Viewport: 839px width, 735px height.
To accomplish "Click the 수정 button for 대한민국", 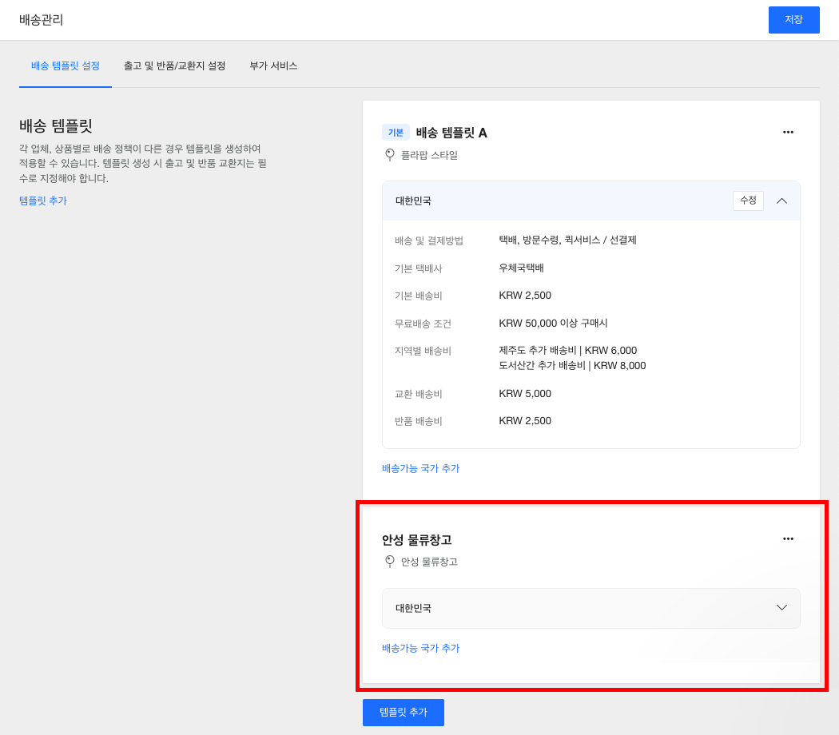I will [748, 201].
